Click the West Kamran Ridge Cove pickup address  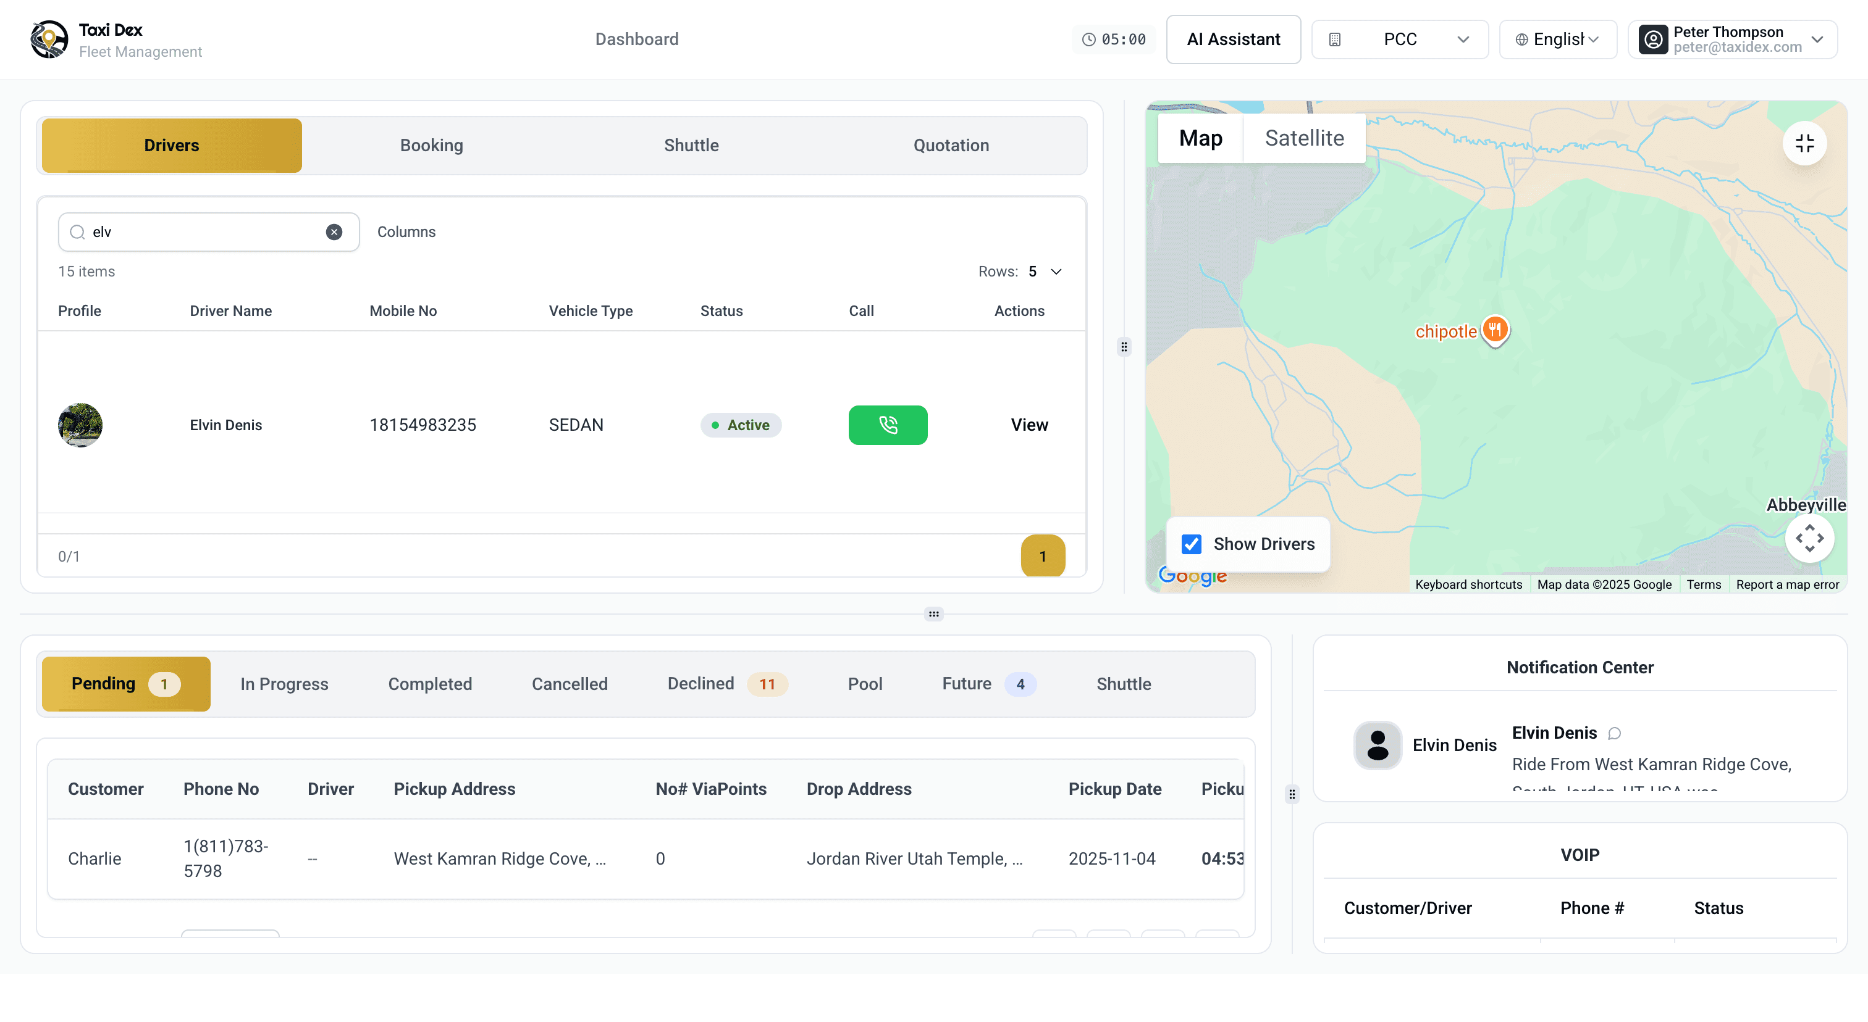[499, 859]
